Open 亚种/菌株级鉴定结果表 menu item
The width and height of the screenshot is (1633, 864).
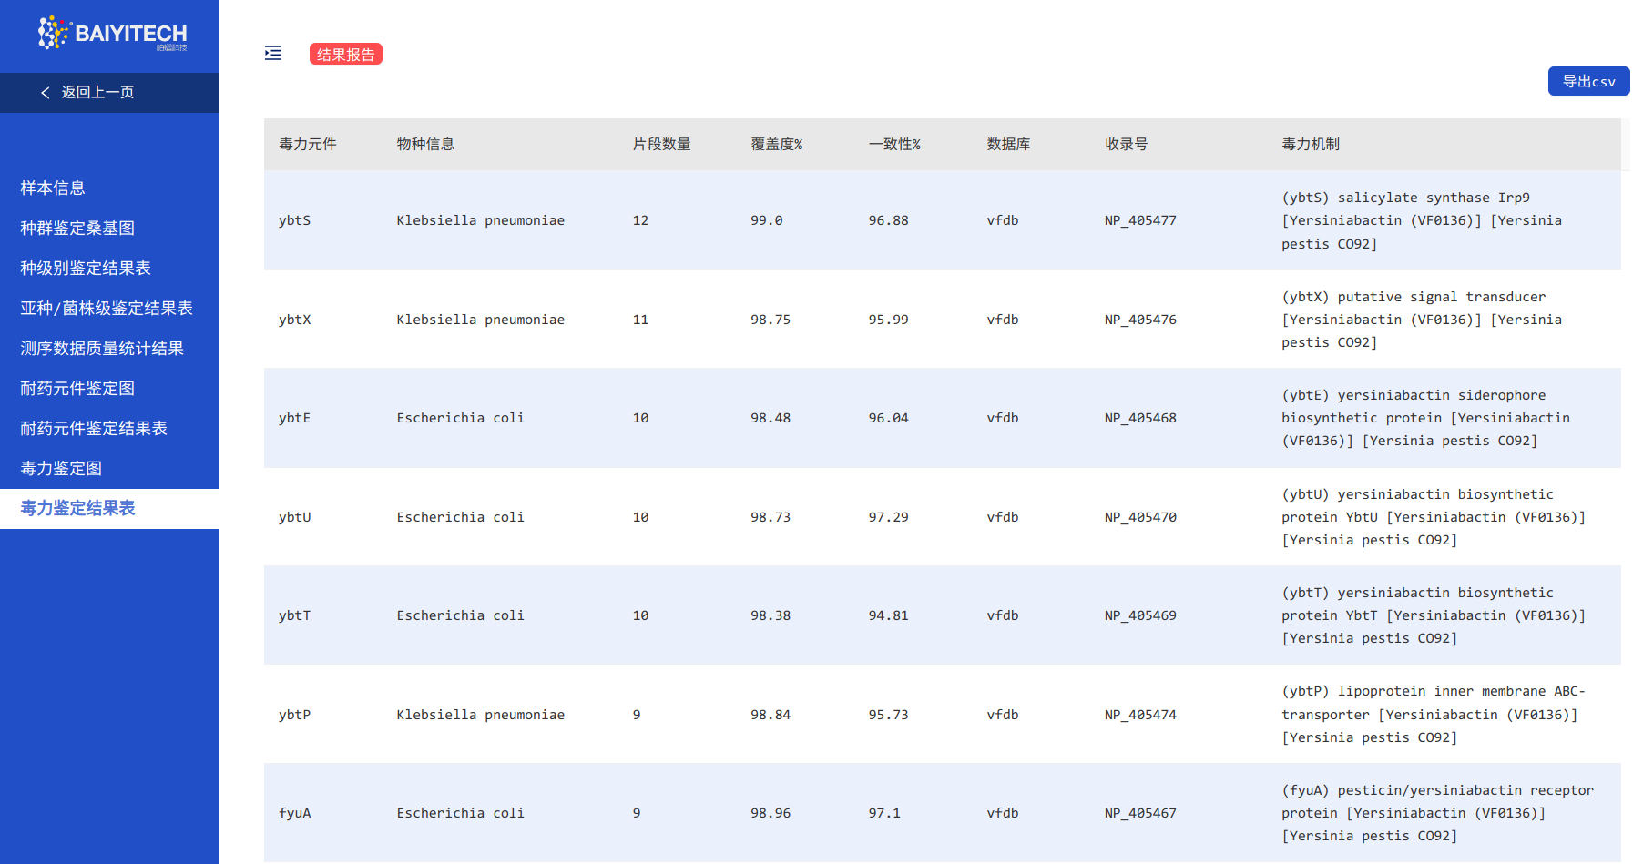(x=107, y=308)
